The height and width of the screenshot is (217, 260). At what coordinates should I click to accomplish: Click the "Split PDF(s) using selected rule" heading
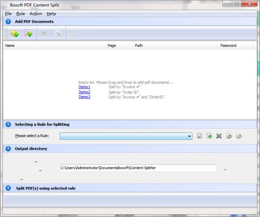[46, 188]
